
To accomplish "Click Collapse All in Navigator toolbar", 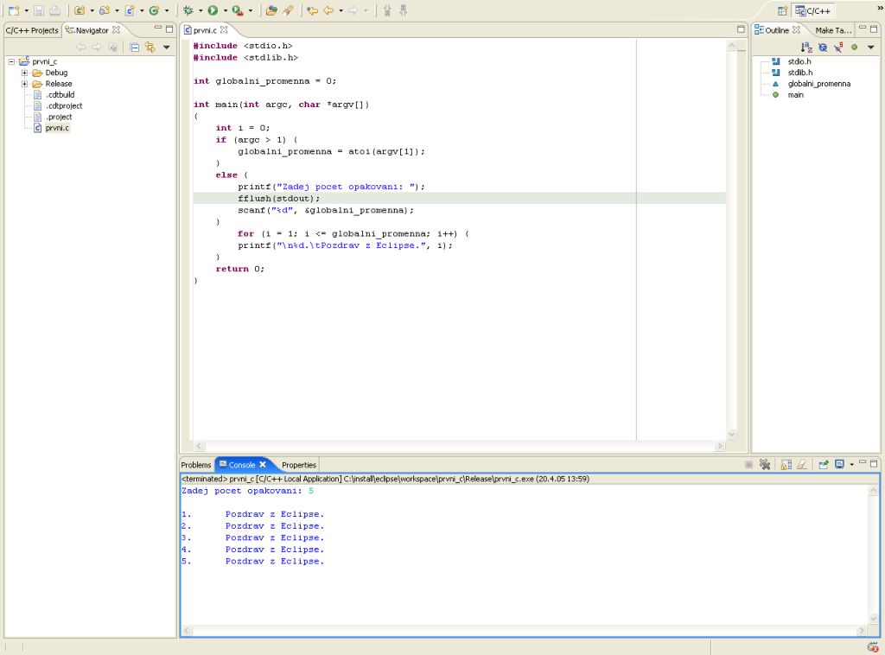I will [135, 48].
